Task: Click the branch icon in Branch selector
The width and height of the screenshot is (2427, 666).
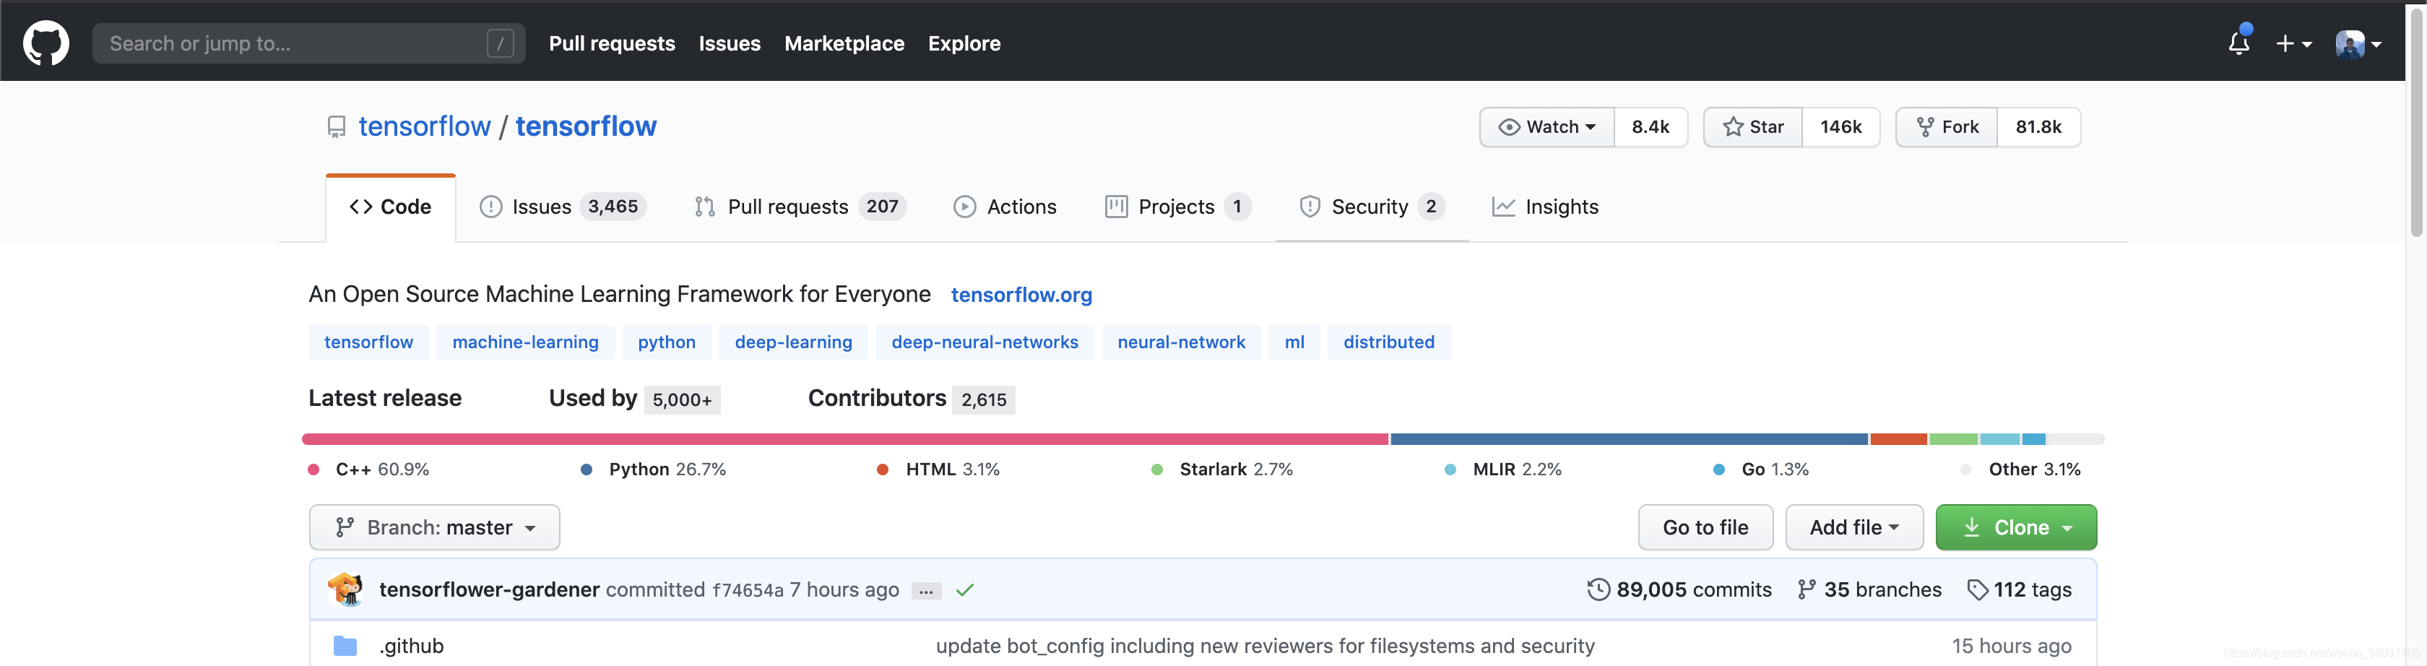Action: coord(345,527)
